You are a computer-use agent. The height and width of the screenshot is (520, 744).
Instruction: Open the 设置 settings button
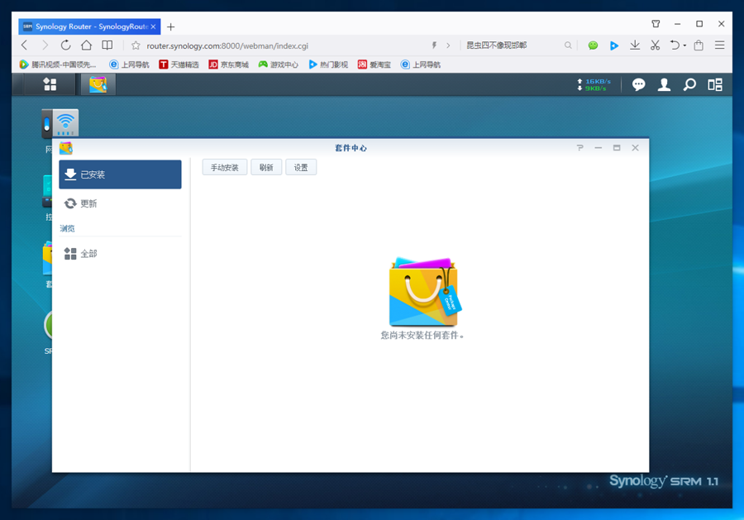pyautogui.click(x=301, y=168)
